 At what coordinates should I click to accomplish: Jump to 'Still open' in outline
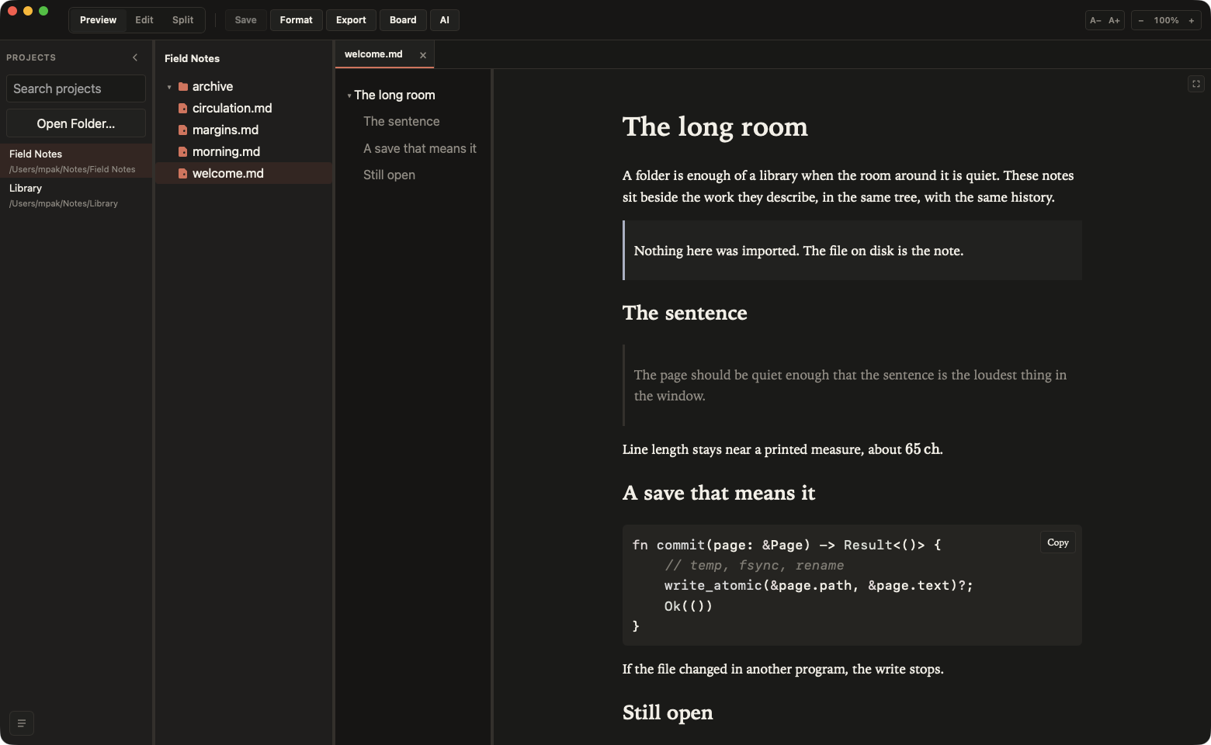(x=389, y=175)
